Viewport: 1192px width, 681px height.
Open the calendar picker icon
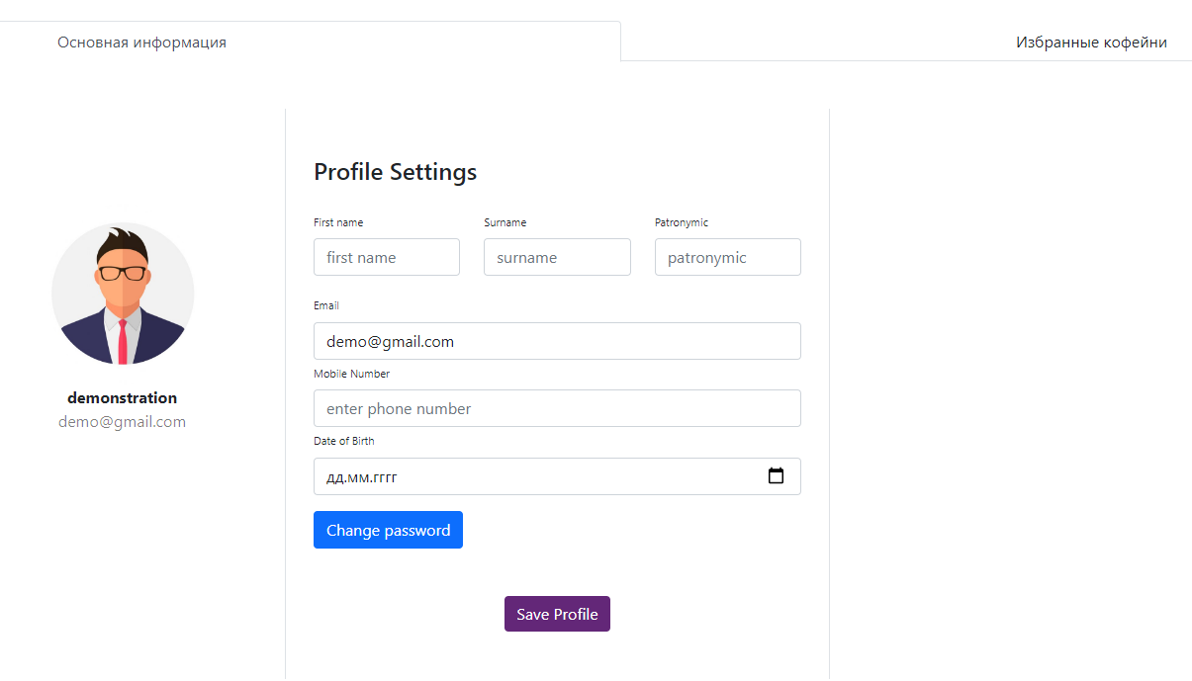[777, 476]
